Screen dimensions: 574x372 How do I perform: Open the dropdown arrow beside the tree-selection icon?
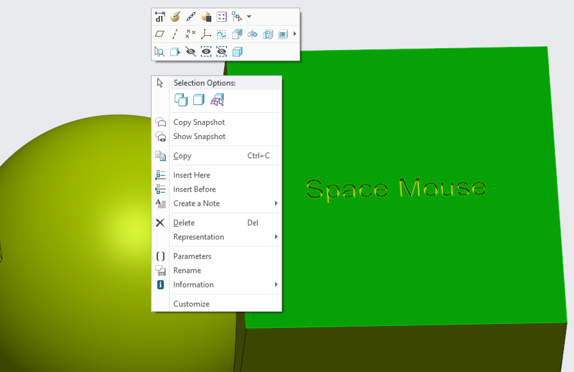click(x=249, y=17)
